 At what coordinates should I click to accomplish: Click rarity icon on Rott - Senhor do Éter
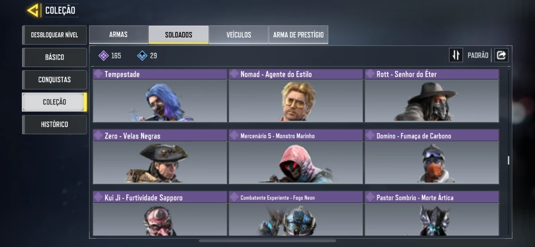370,74
